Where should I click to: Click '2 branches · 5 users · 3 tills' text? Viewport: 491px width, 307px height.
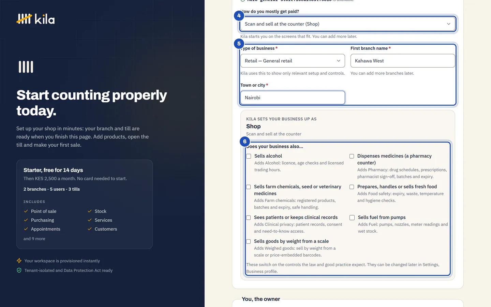(x=51, y=189)
